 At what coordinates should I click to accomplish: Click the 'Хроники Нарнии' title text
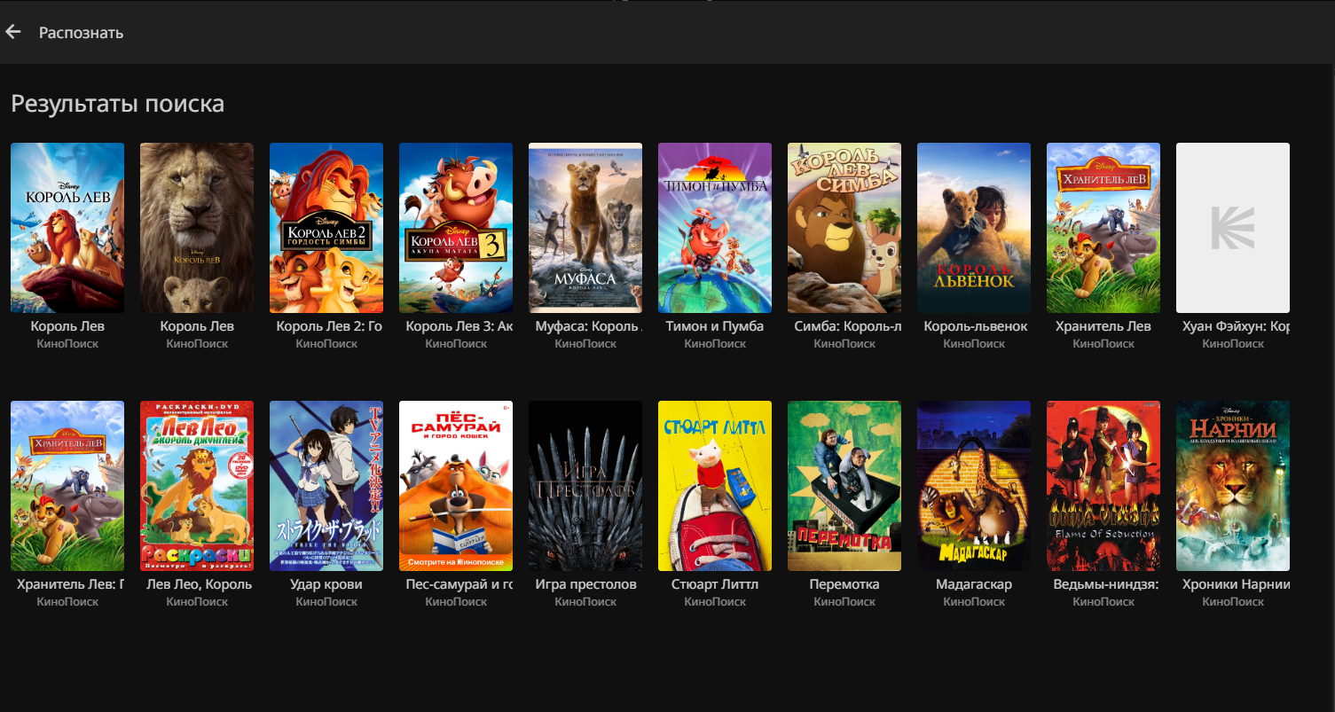click(x=1235, y=584)
